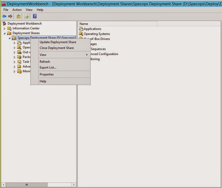Image resolution: width=222 pixels, height=188 pixels.
Task: Click the Forward arrow toolbar icon
Action: 10,16
